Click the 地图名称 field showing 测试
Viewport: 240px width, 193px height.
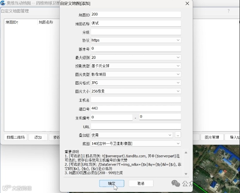click(x=136, y=23)
